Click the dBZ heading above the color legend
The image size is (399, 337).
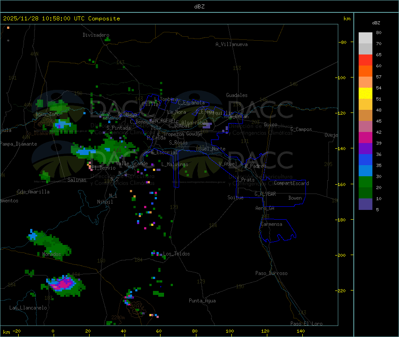tap(376, 23)
